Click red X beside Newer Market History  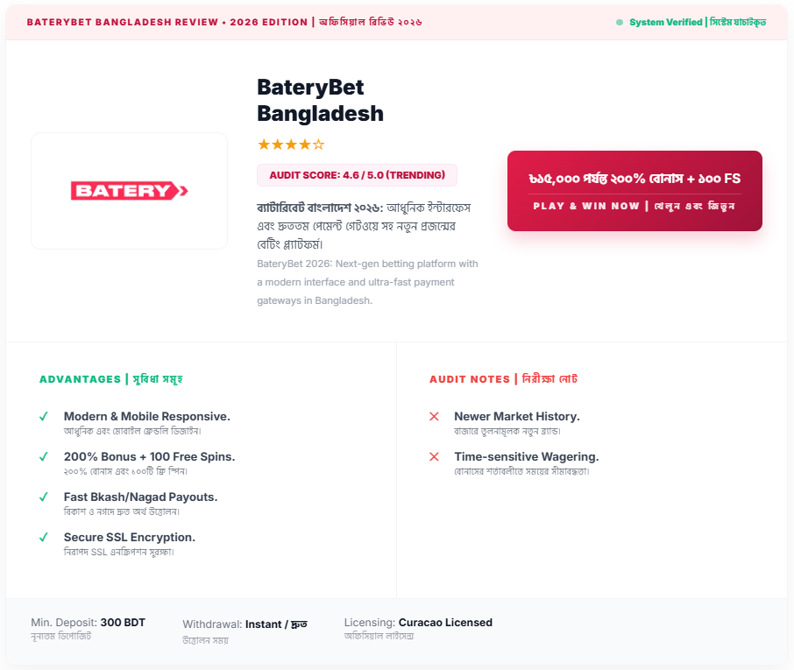pyautogui.click(x=434, y=417)
